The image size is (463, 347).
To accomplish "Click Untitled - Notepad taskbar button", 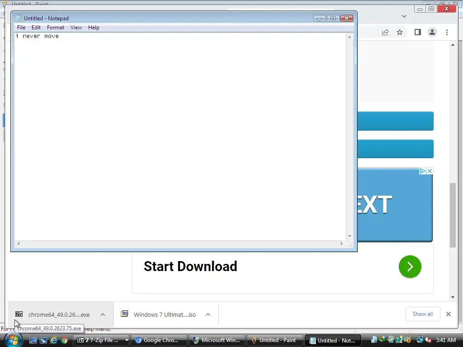I will pyautogui.click(x=333, y=340).
